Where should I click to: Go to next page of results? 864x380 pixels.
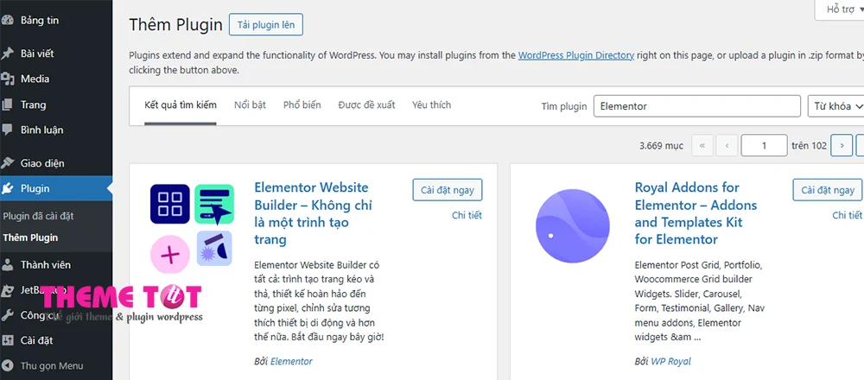coord(842,145)
